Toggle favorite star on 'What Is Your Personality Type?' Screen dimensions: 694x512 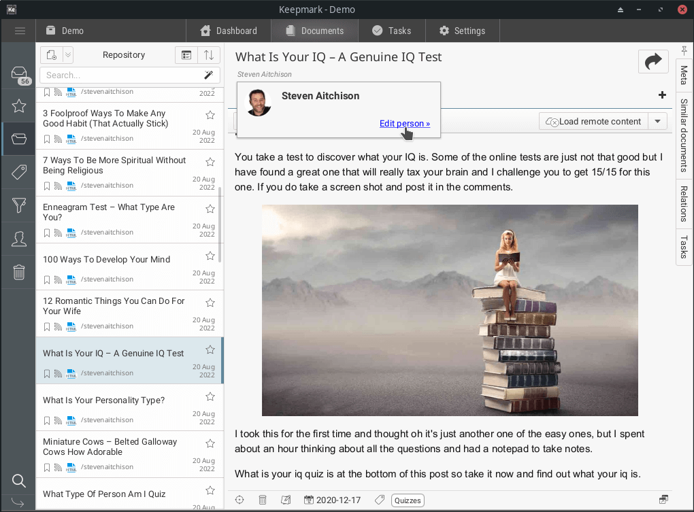click(x=210, y=396)
